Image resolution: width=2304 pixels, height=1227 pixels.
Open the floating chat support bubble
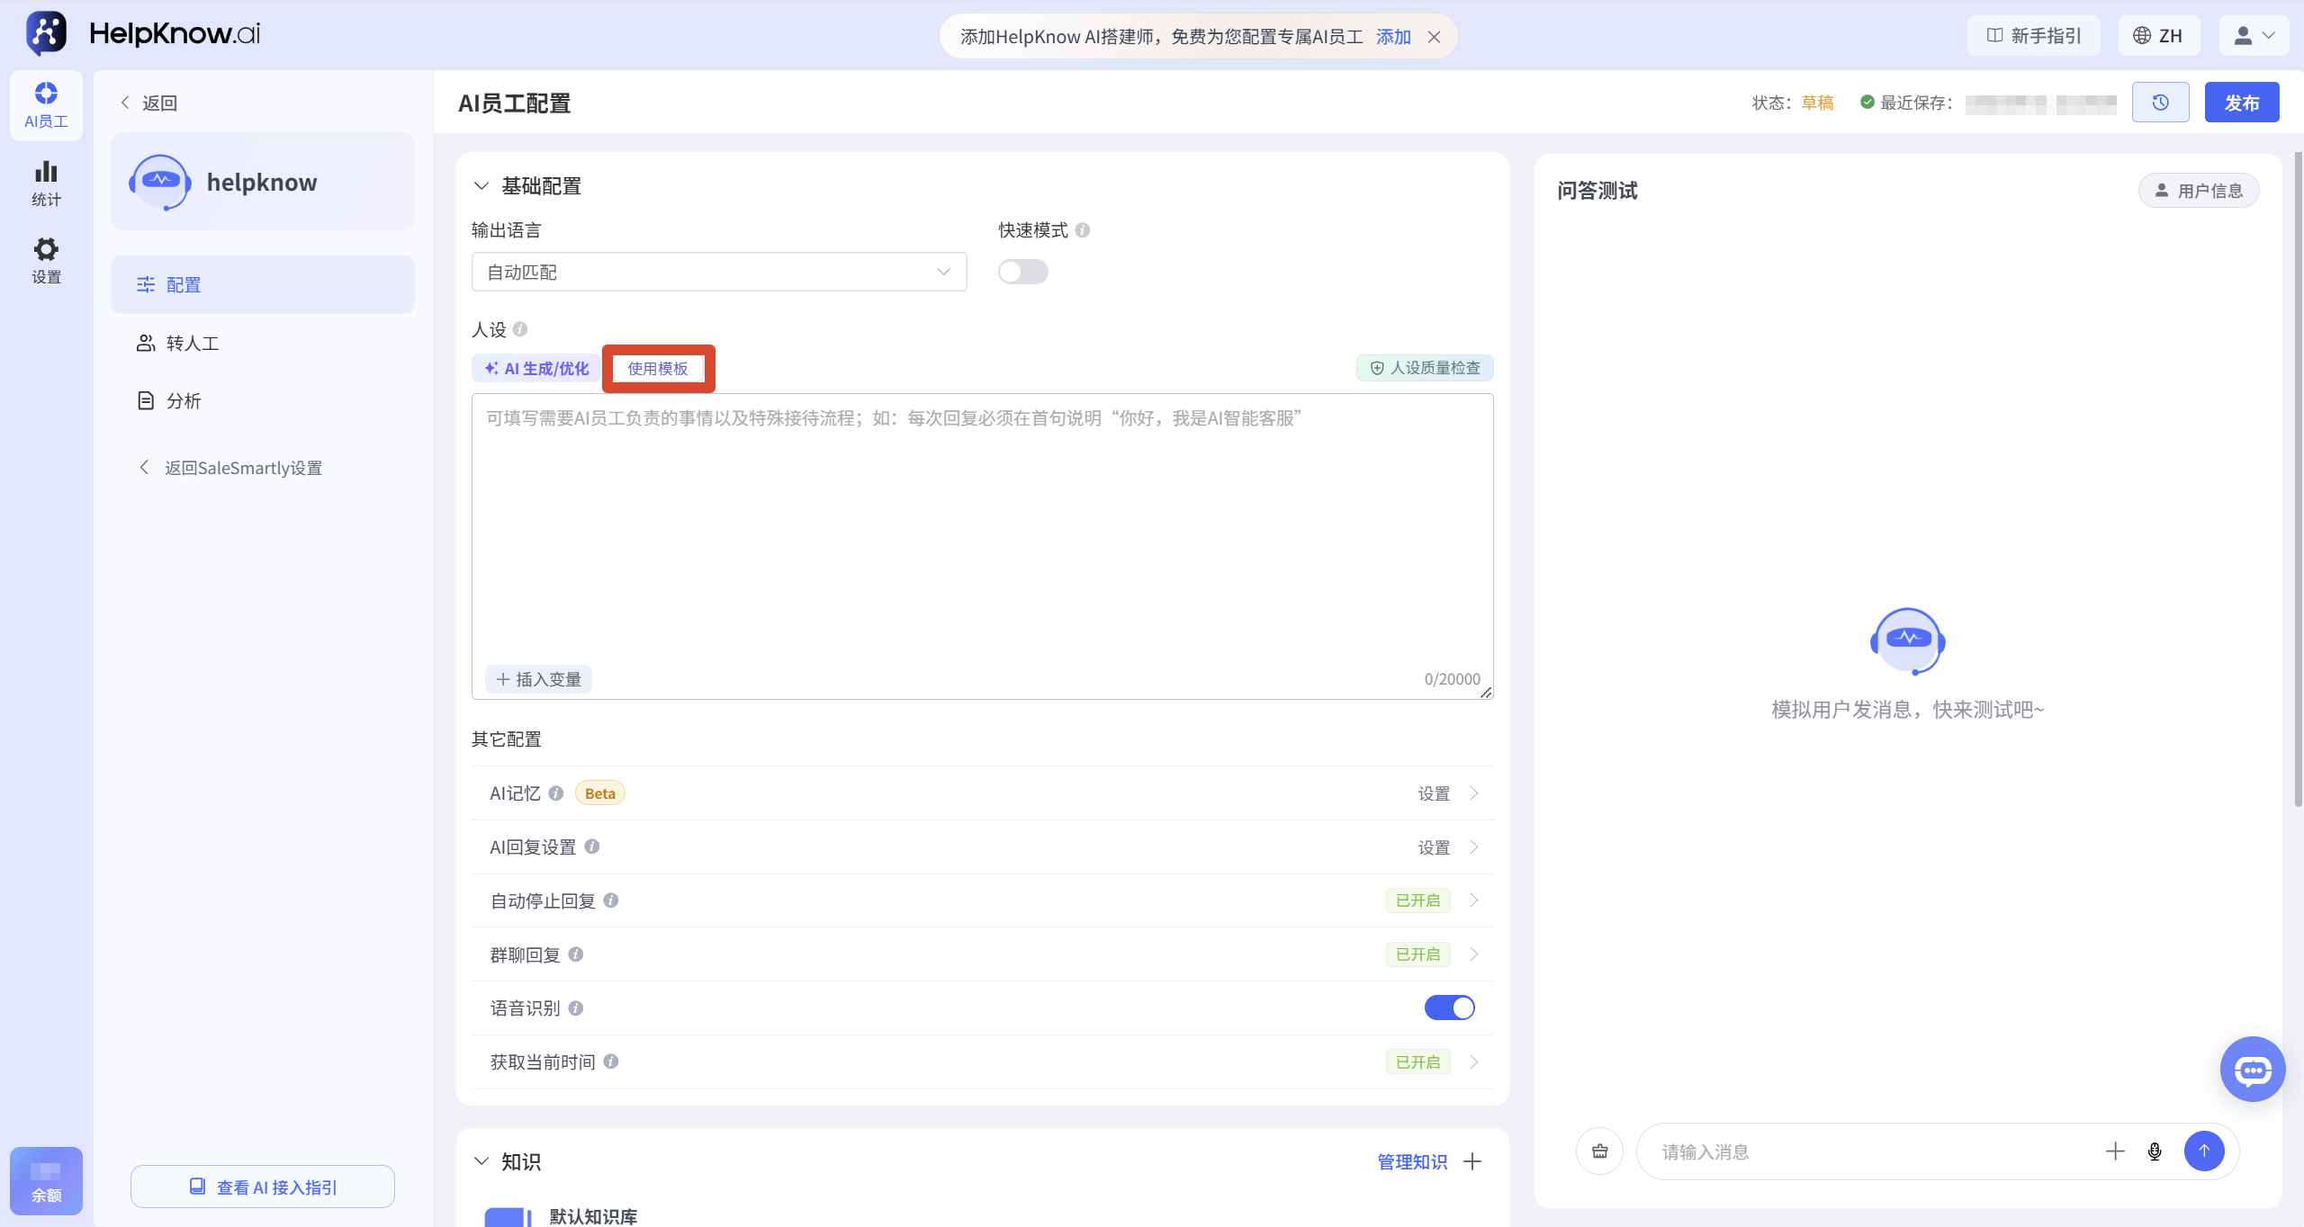click(2253, 1070)
